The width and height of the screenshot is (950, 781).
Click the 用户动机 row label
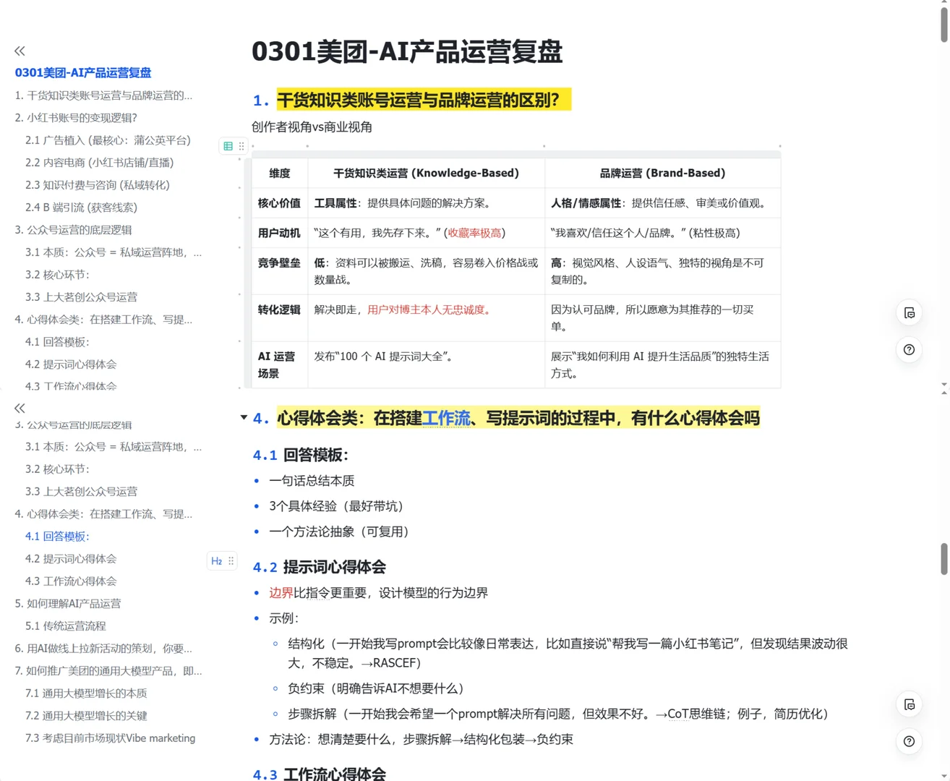point(280,233)
